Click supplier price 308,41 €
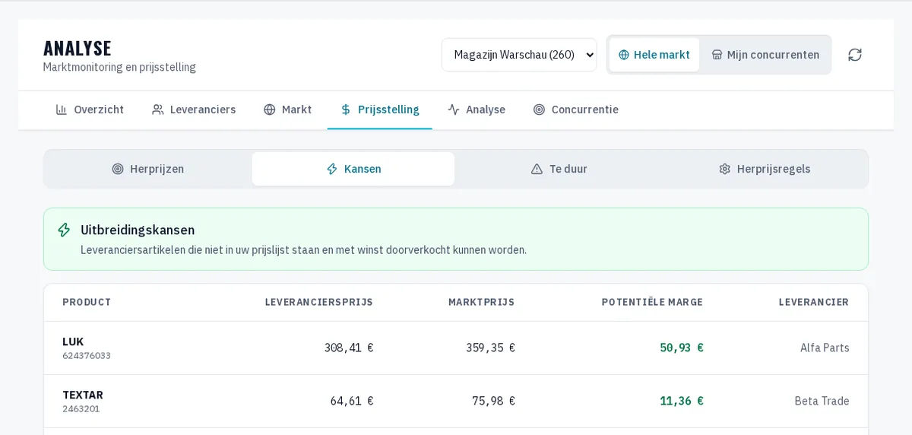The width and height of the screenshot is (912, 435). [x=349, y=348]
